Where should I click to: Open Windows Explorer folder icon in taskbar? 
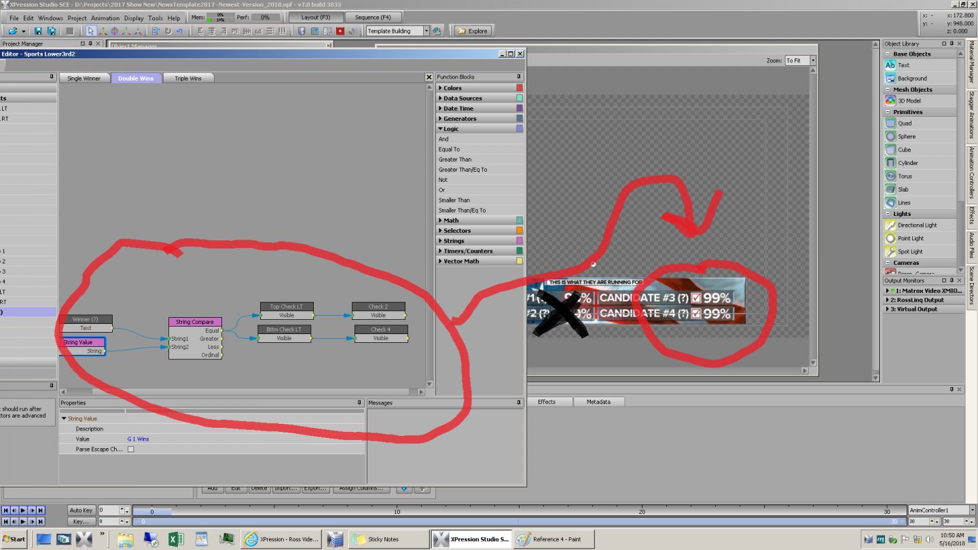point(125,539)
